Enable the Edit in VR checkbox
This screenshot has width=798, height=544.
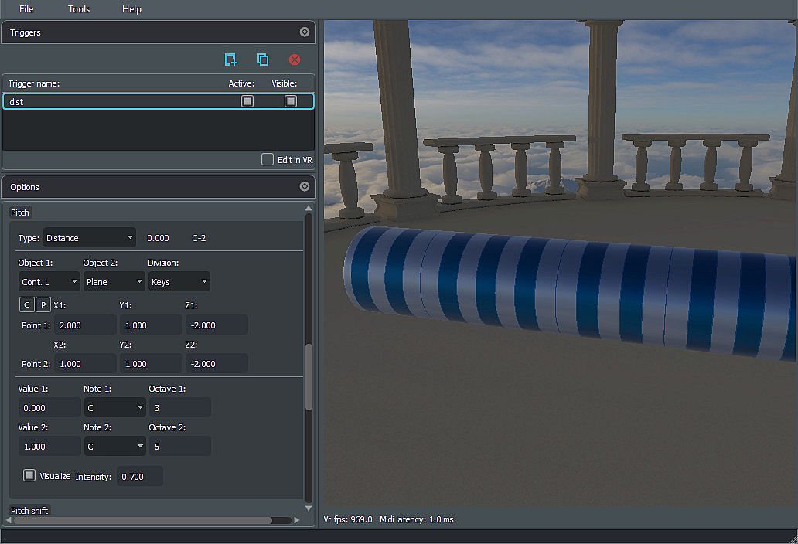pos(268,159)
